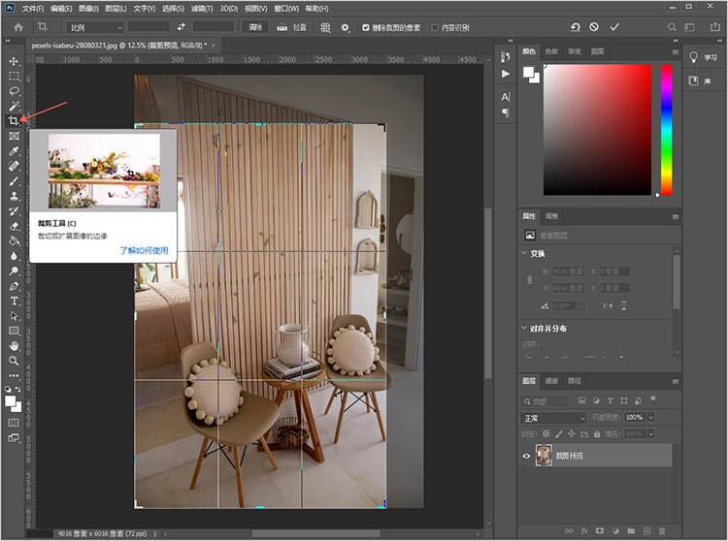Hide the crop preview layer eye

click(x=526, y=456)
